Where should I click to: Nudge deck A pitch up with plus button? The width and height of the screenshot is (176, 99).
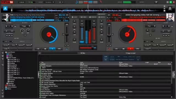tap(68, 46)
